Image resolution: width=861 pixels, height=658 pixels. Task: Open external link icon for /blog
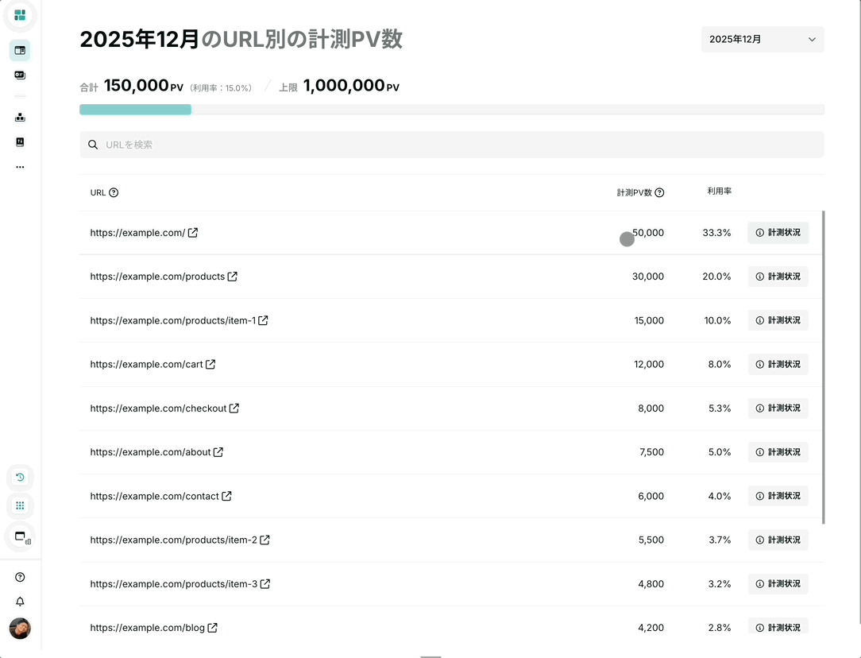coord(212,628)
